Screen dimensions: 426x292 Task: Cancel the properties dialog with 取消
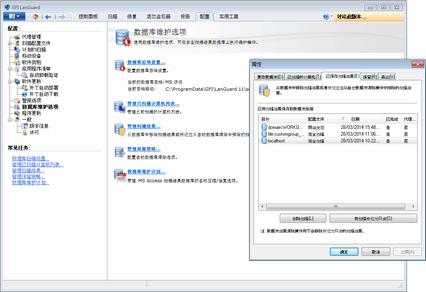[x=376, y=252]
